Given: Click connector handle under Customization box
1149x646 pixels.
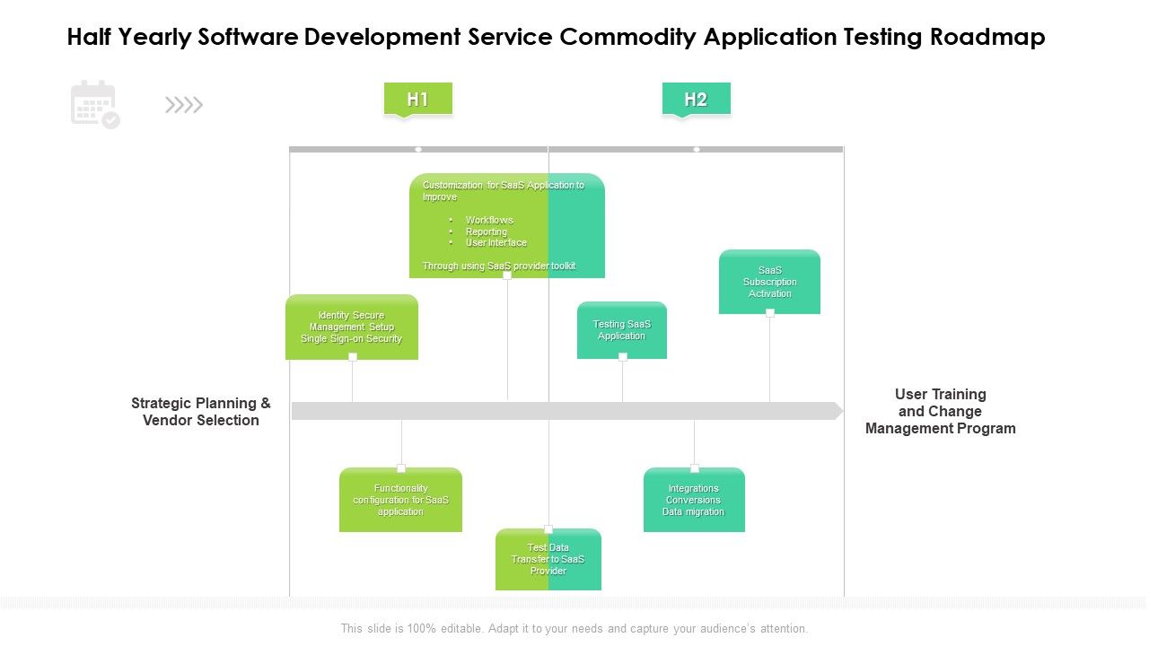Looking at the screenshot, I should (x=507, y=275).
